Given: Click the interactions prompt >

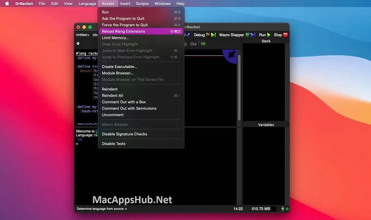Looking at the screenshot, I should [77, 144].
